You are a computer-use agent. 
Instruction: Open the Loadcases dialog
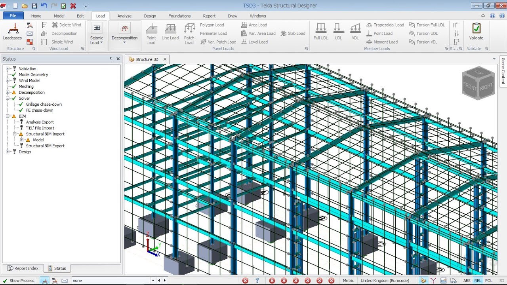(x=12, y=32)
